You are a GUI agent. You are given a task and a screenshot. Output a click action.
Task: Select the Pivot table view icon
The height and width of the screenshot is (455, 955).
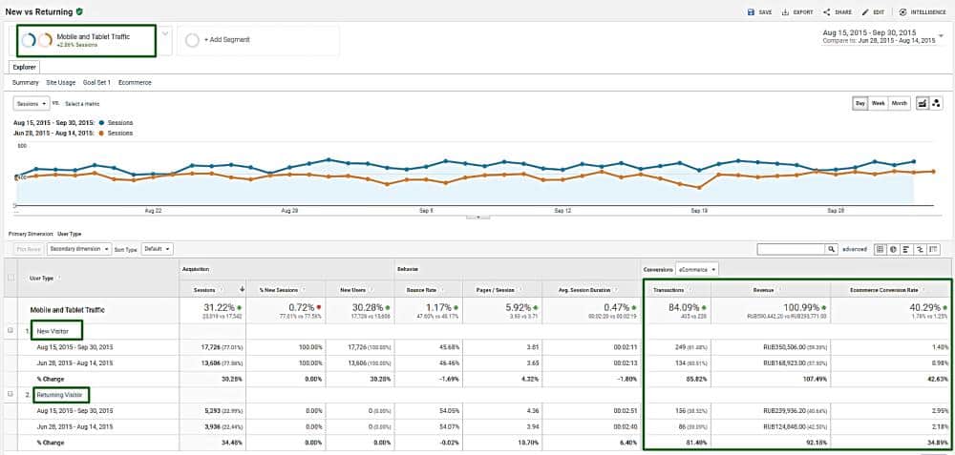click(x=934, y=249)
